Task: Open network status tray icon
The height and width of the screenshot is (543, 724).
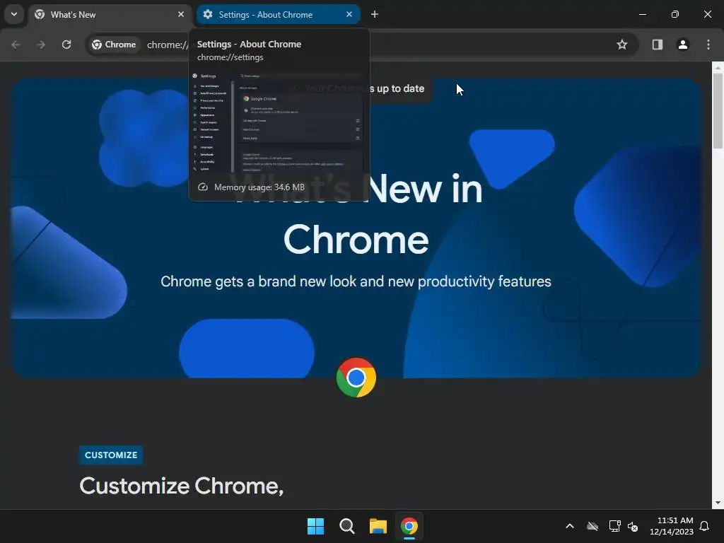Action: coord(614,526)
